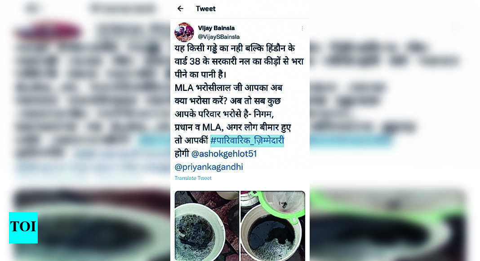Screen dimensions: 480x261
Task: Click the TOI logo badge
Action: [23, 228]
